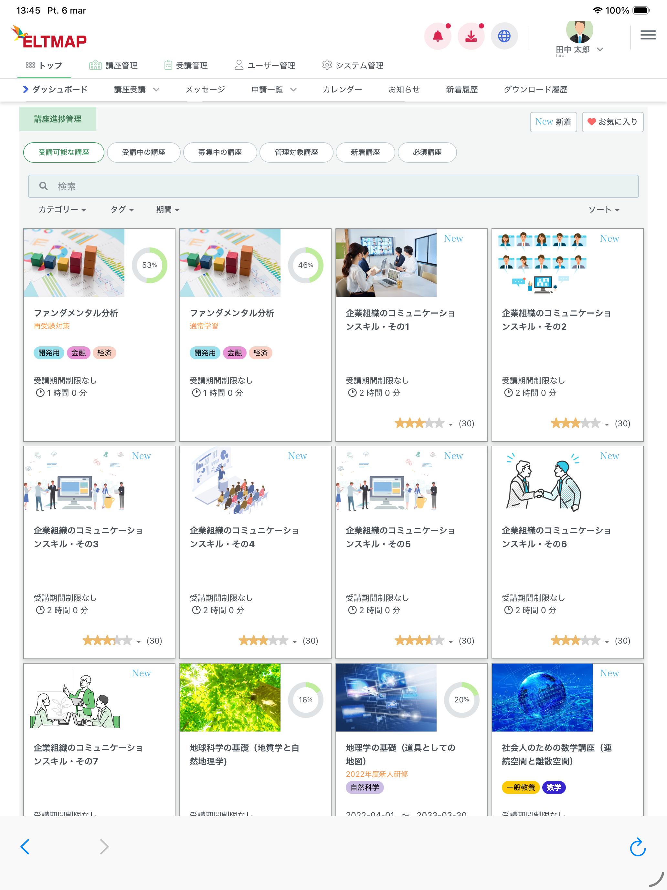The height and width of the screenshot is (890, 667).
Task: Open 企業組織のコミュニケーションスキル・その4 title
Action: 244,537
